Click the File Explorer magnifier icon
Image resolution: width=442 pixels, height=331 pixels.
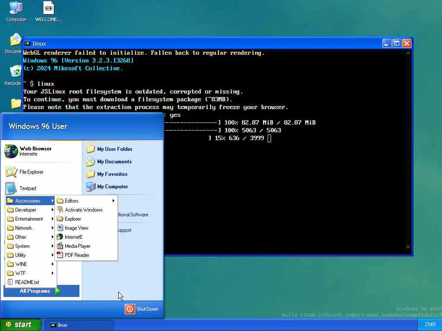(x=11, y=172)
